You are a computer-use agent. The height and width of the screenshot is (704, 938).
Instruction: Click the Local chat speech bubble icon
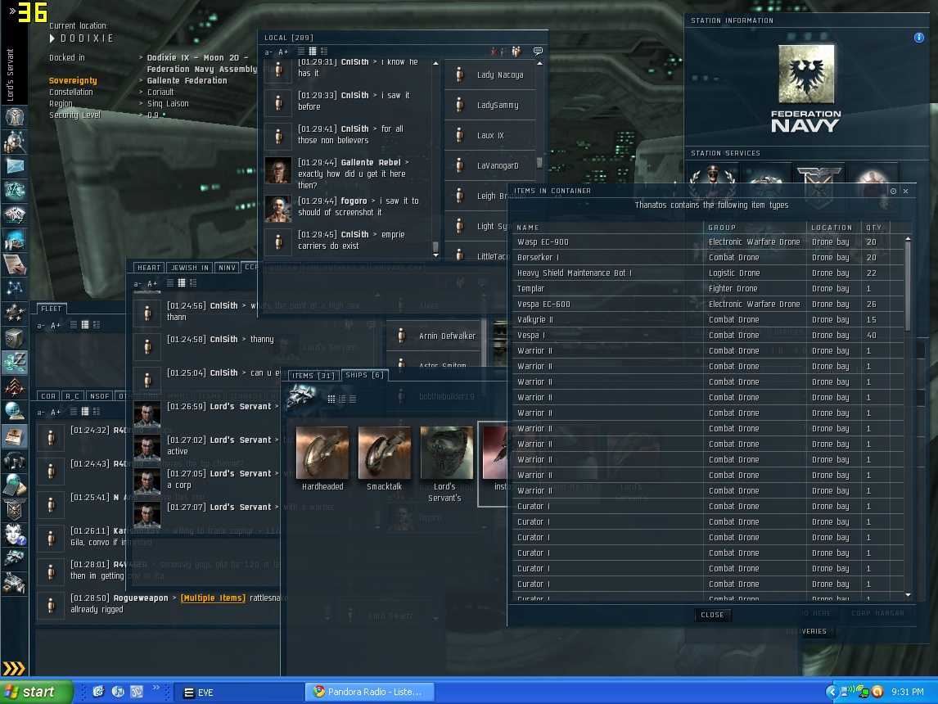(538, 52)
